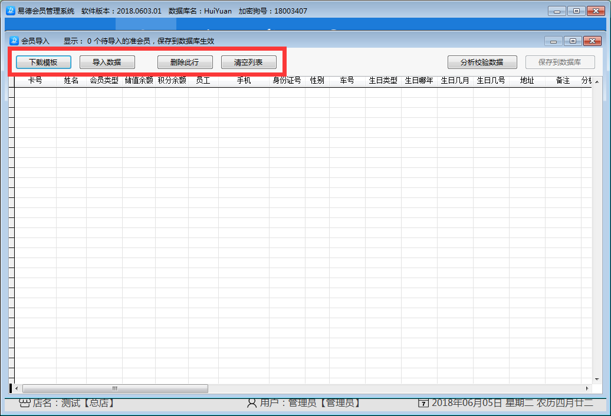Select the 手机 column header

[244, 81]
